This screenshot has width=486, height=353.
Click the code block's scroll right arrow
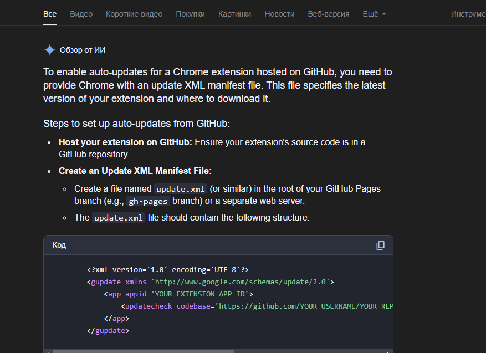point(390,351)
